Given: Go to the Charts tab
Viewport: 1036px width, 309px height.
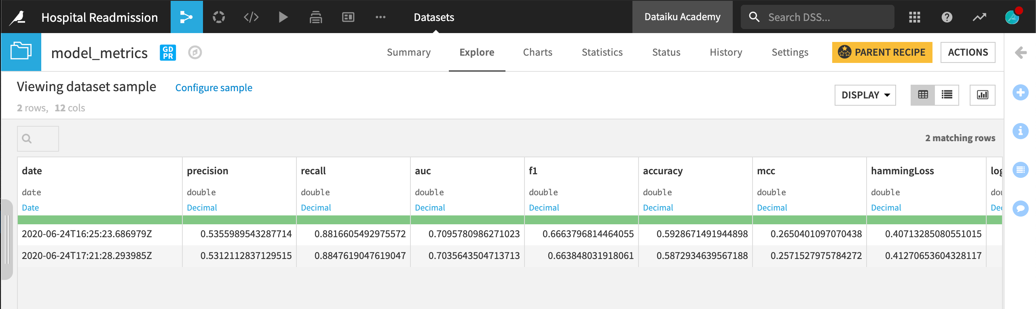Looking at the screenshot, I should [x=537, y=52].
